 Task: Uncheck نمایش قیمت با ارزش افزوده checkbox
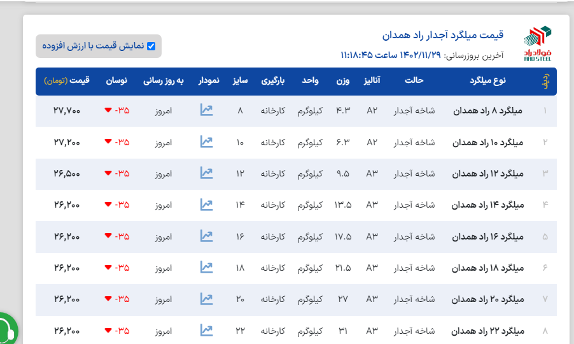coord(151,46)
